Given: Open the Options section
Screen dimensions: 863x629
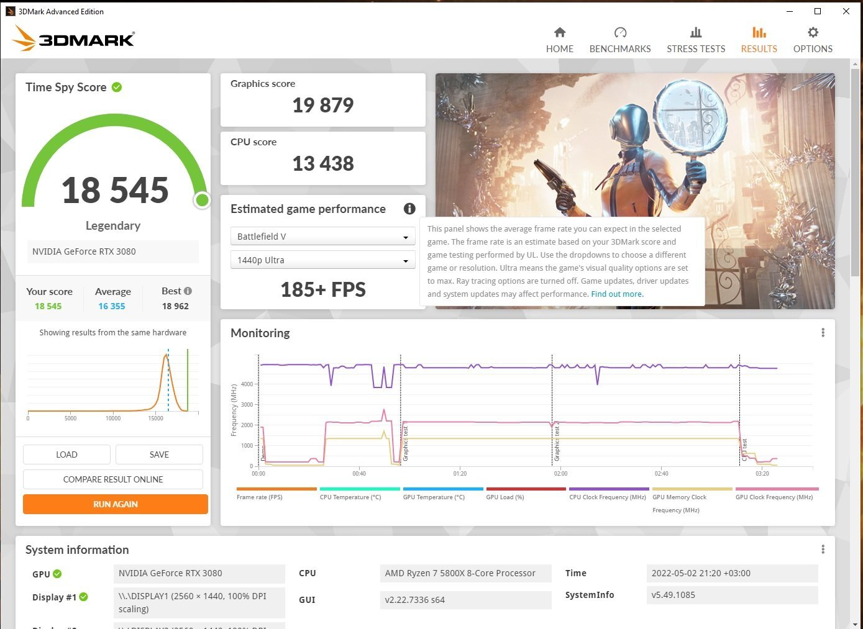Looking at the screenshot, I should tap(813, 40).
